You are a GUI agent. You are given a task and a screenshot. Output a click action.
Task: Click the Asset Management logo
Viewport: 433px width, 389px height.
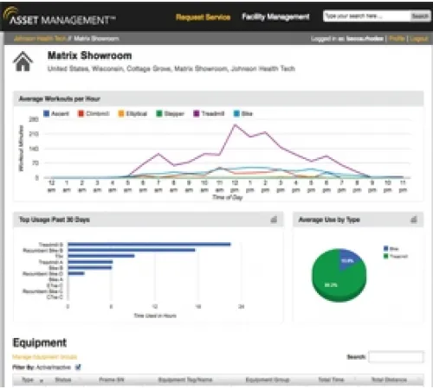[60, 16]
